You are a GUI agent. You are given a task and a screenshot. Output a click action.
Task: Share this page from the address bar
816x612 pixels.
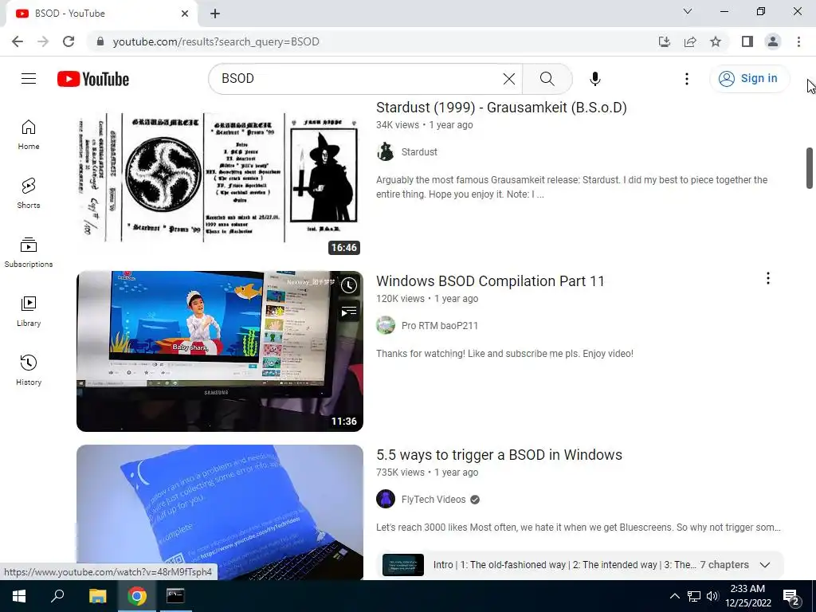pos(690,41)
